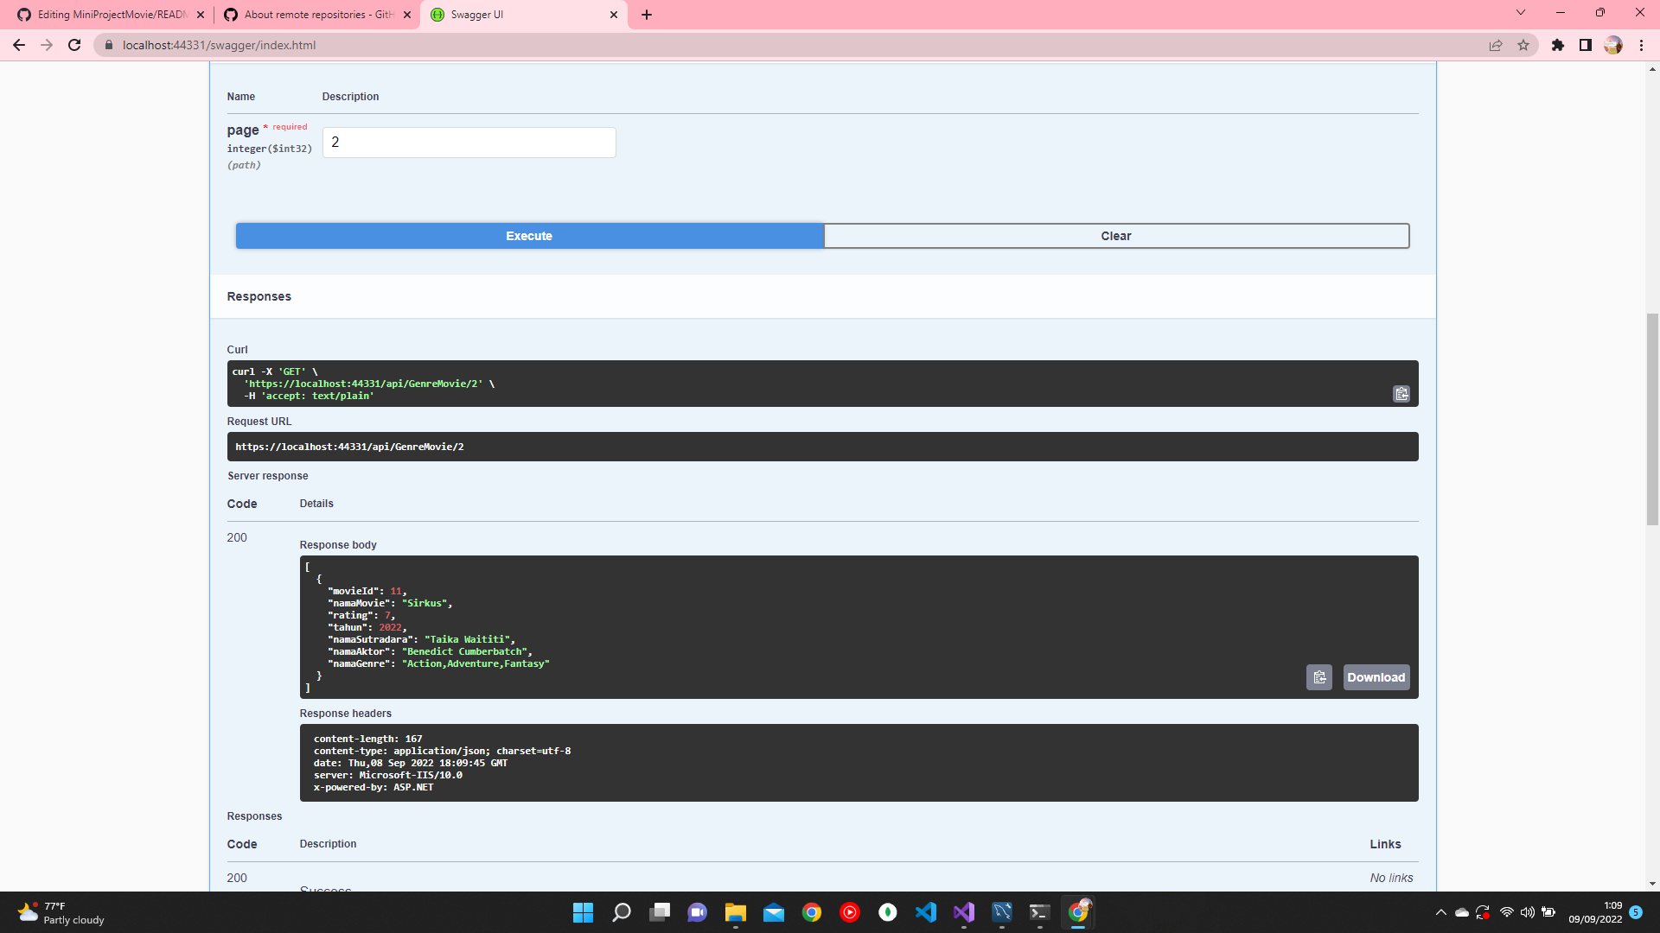The height and width of the screenshot is (933, 1660).
Task: Open the weather widget Partly cloudy
Action: click(x=61, y=912)
